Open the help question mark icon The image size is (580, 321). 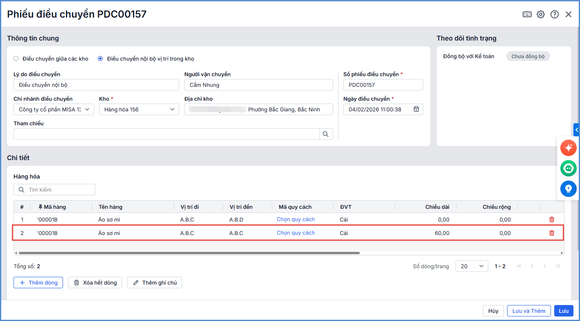click(555, 14)
